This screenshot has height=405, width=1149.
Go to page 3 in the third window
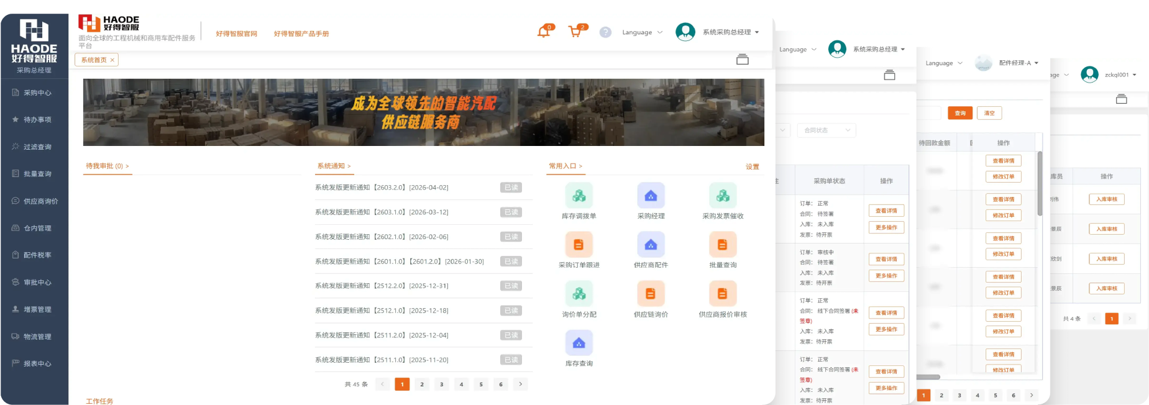(x=959, y=395)
